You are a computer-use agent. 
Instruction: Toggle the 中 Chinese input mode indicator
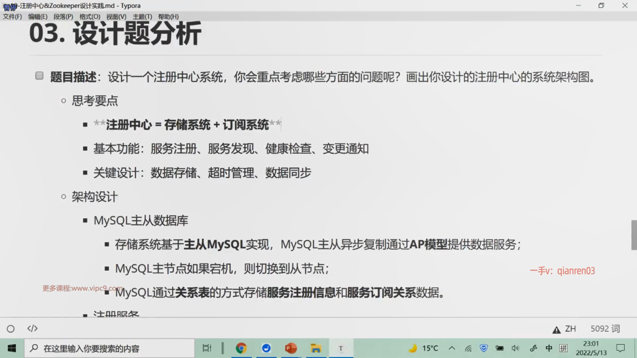(x=549, y=348)
